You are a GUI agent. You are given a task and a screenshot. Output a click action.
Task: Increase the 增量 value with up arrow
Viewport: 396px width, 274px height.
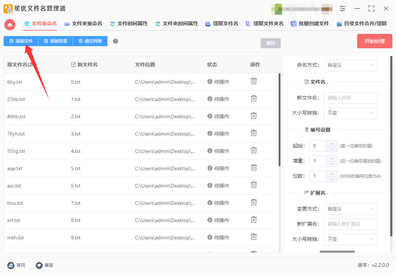(332, 158)
